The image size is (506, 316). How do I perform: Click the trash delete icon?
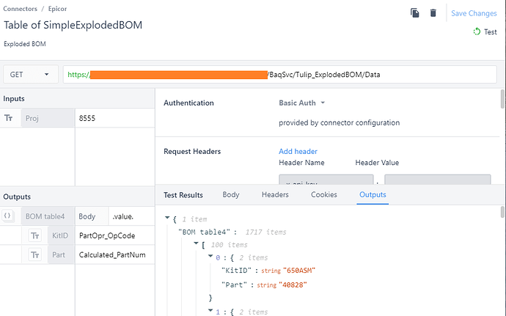433,13
